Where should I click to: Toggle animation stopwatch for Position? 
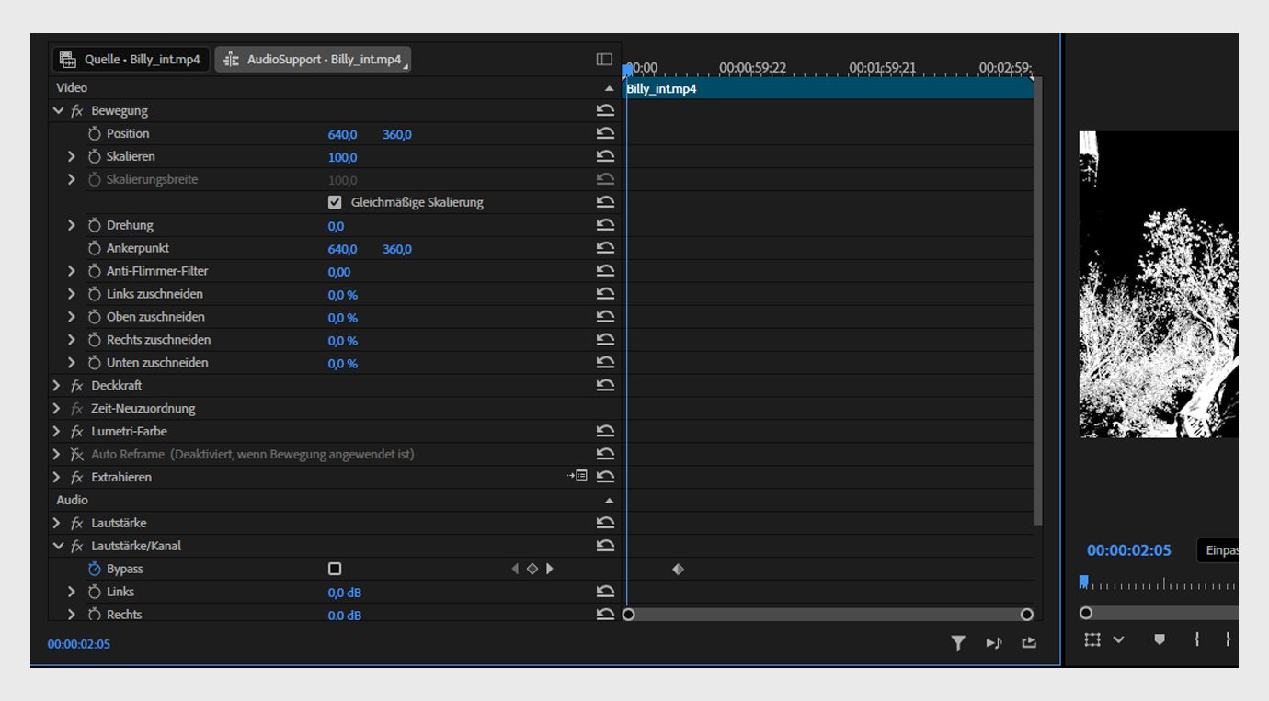[94, 133]
